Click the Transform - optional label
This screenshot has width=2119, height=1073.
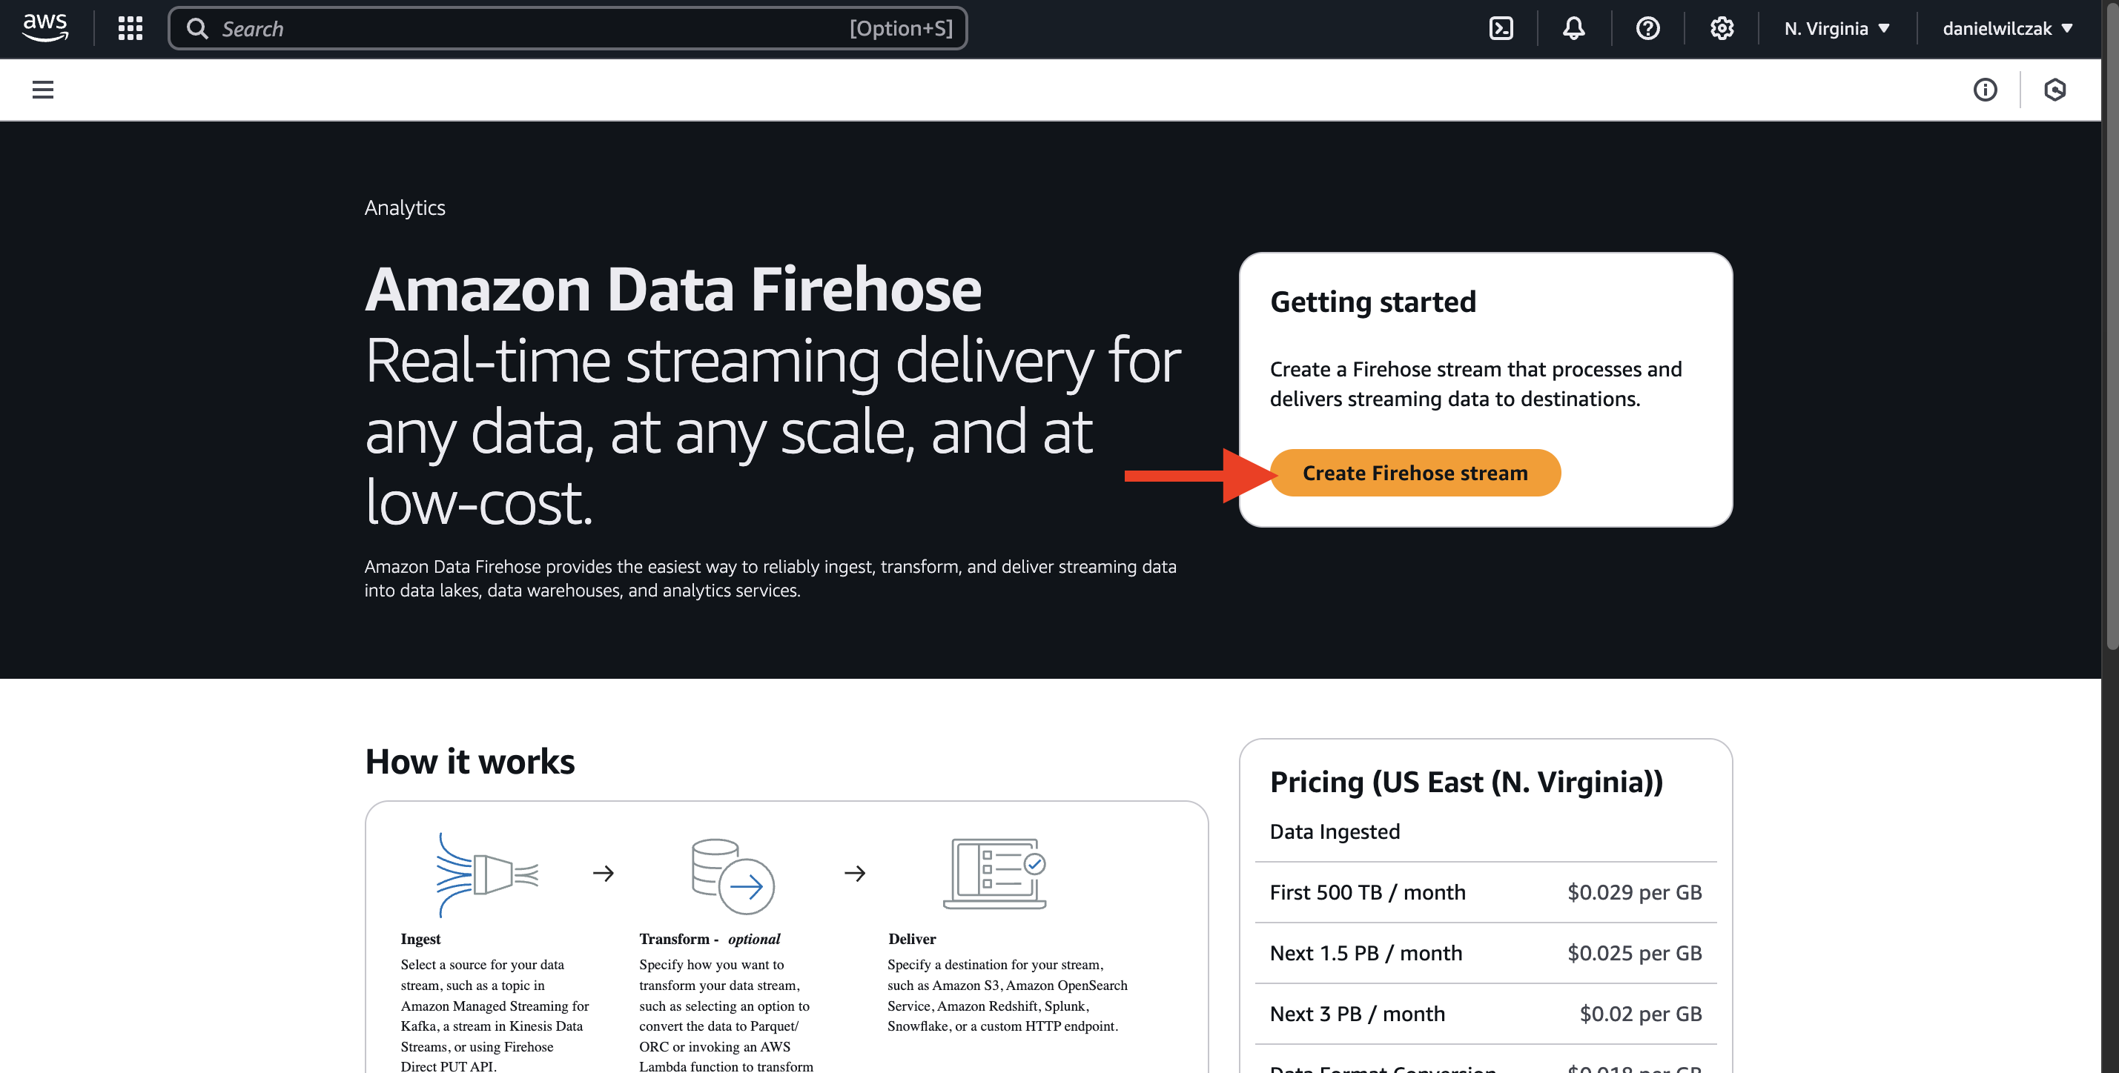[x=709, y=939]
